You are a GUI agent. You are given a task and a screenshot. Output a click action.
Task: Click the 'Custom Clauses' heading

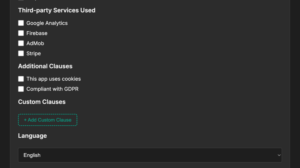(x=42, y=102)
